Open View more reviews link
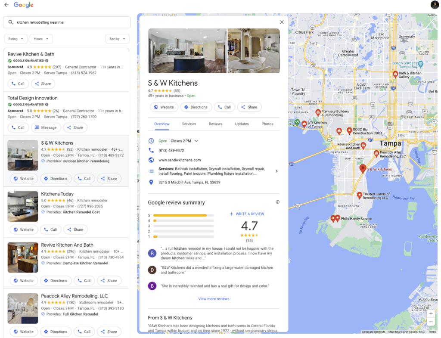This screenshot has height=338, width=441. (x=214, y=299)
